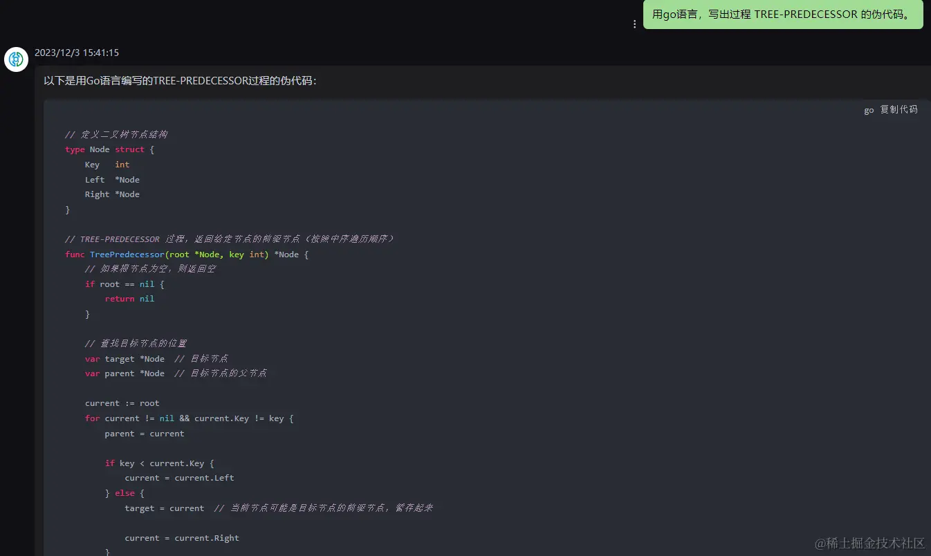Viewport: 931px width, 556px height.
Task: Click the Right *Node field line
Action: (x=112, y=194)
